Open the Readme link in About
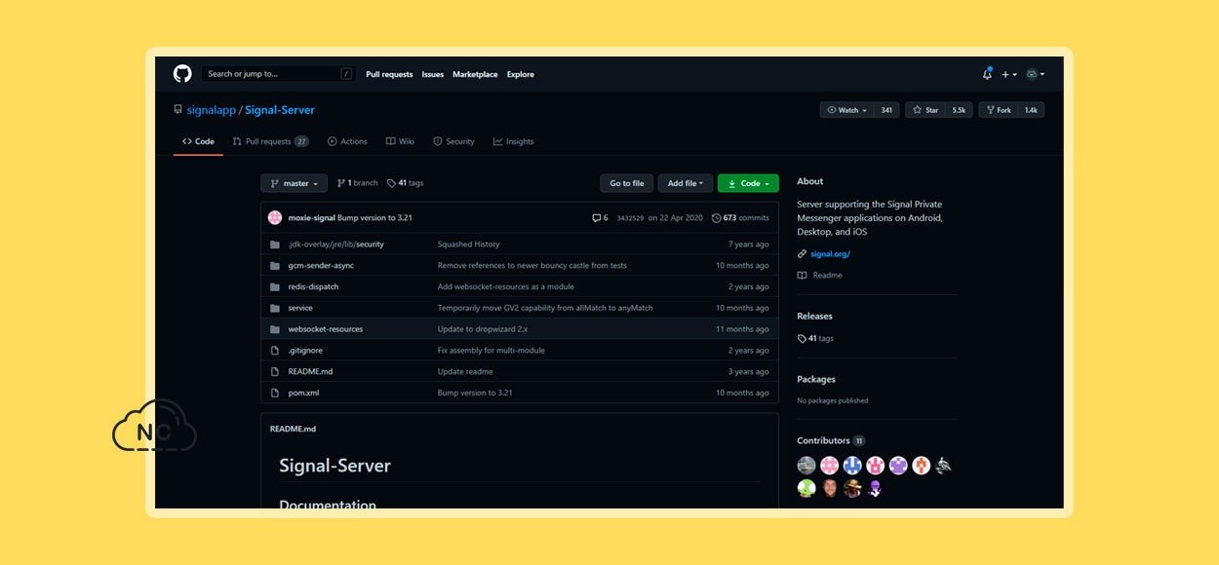This screenshot has height=565, width=1219. (x=827, y=276)
